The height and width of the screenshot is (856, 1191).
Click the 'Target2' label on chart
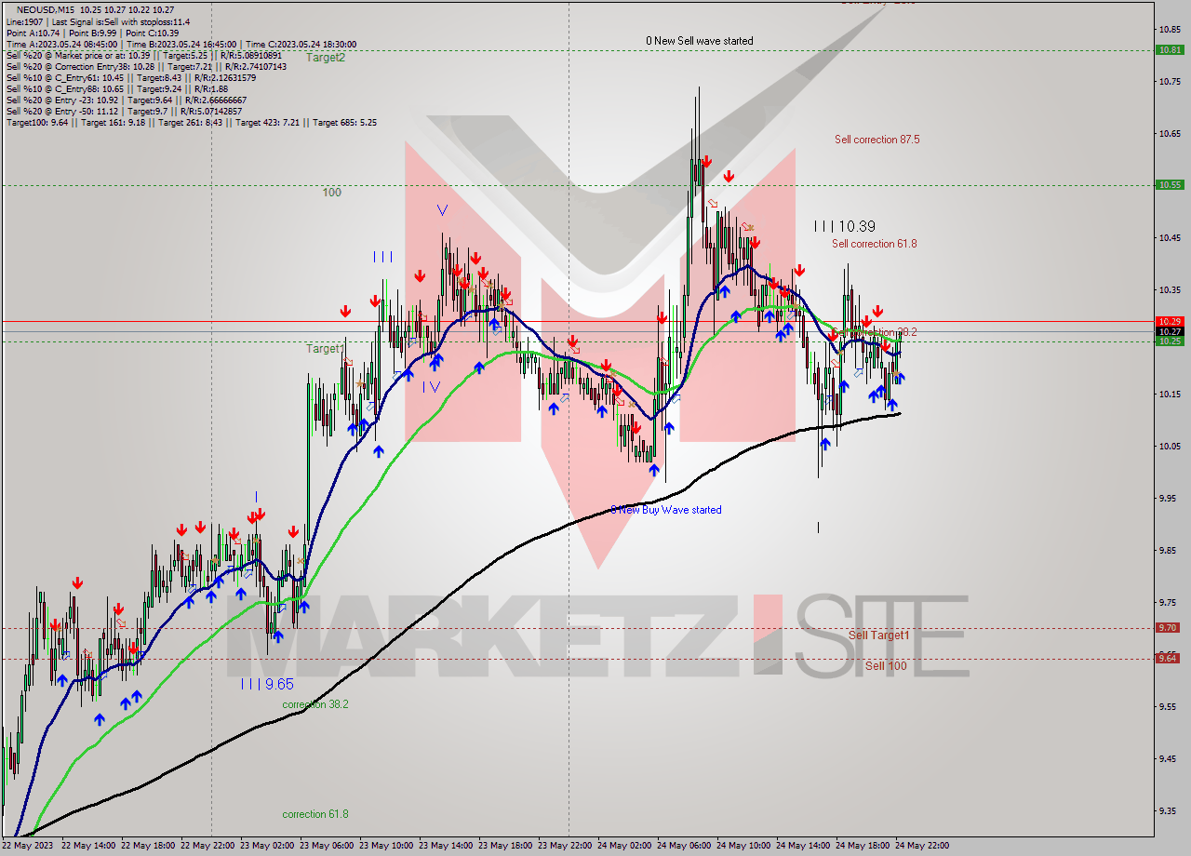[x=326, y=58]
